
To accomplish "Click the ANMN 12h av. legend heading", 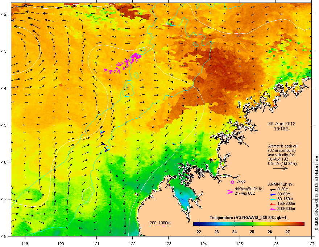I will coord(281,184).
